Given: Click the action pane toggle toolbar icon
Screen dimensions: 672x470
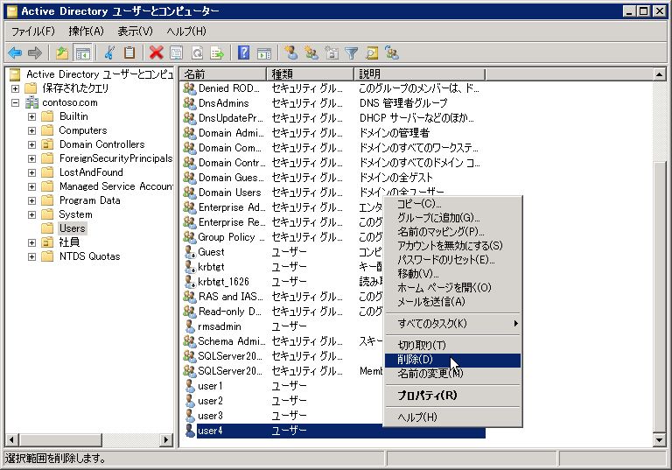Looking at the screenshot, I should click(x=264, y=53).
